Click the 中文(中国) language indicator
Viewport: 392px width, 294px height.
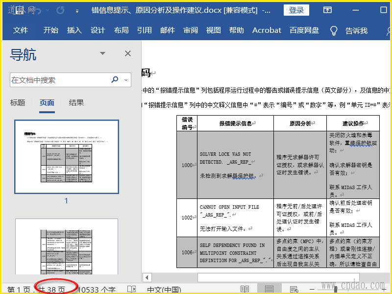(x=164, y=290)
